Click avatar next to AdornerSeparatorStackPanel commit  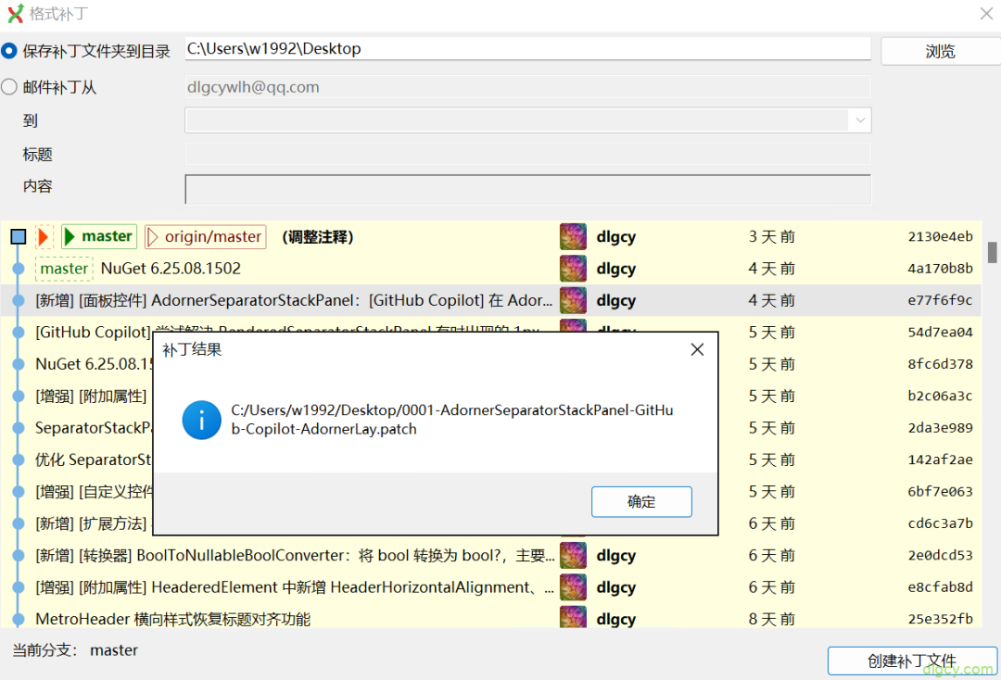[573, 300]
